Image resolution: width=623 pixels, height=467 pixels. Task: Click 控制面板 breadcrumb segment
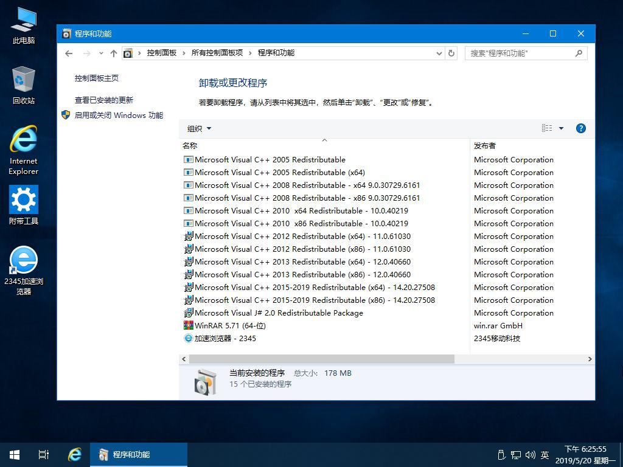tap(162, 53)
